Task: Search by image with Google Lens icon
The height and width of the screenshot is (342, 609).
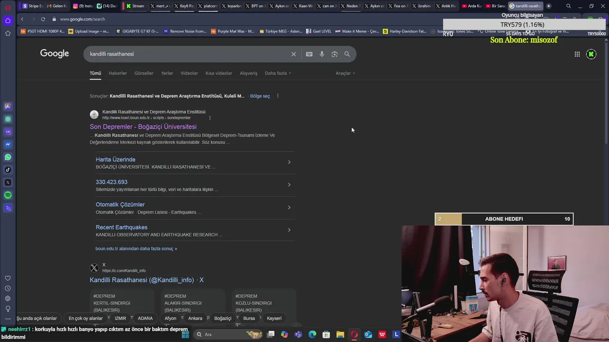Action: coord(334,54)
